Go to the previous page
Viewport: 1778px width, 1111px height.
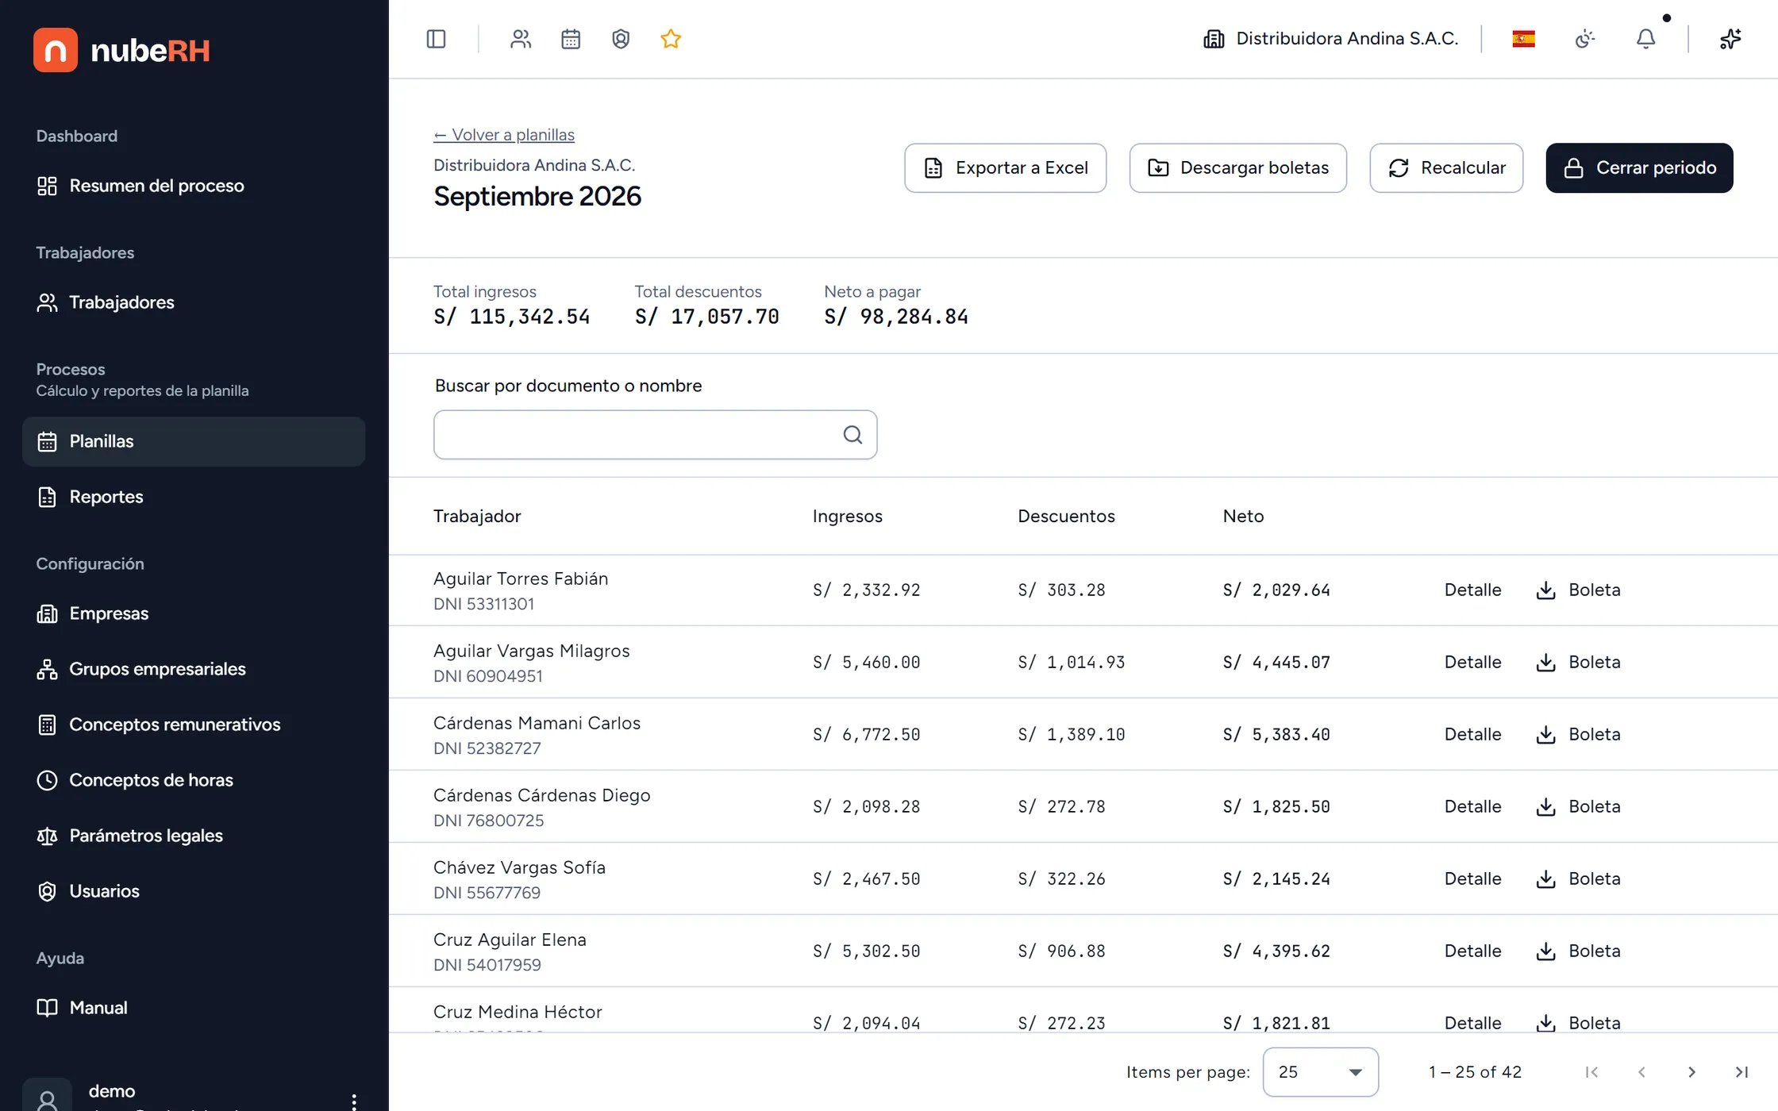tap(1641, 1072)
